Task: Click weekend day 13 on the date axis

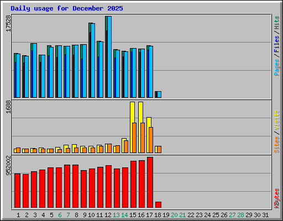Action: click(x=116, y=215)
